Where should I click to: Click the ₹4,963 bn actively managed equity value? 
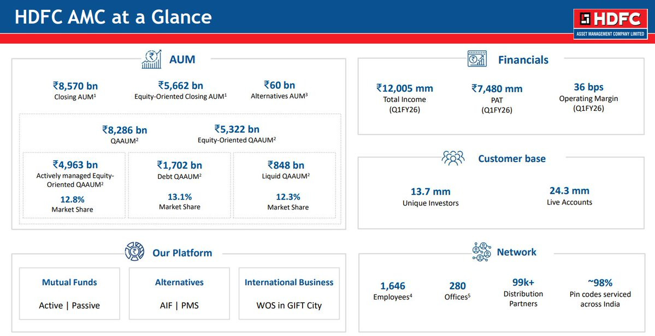(75, 165)
